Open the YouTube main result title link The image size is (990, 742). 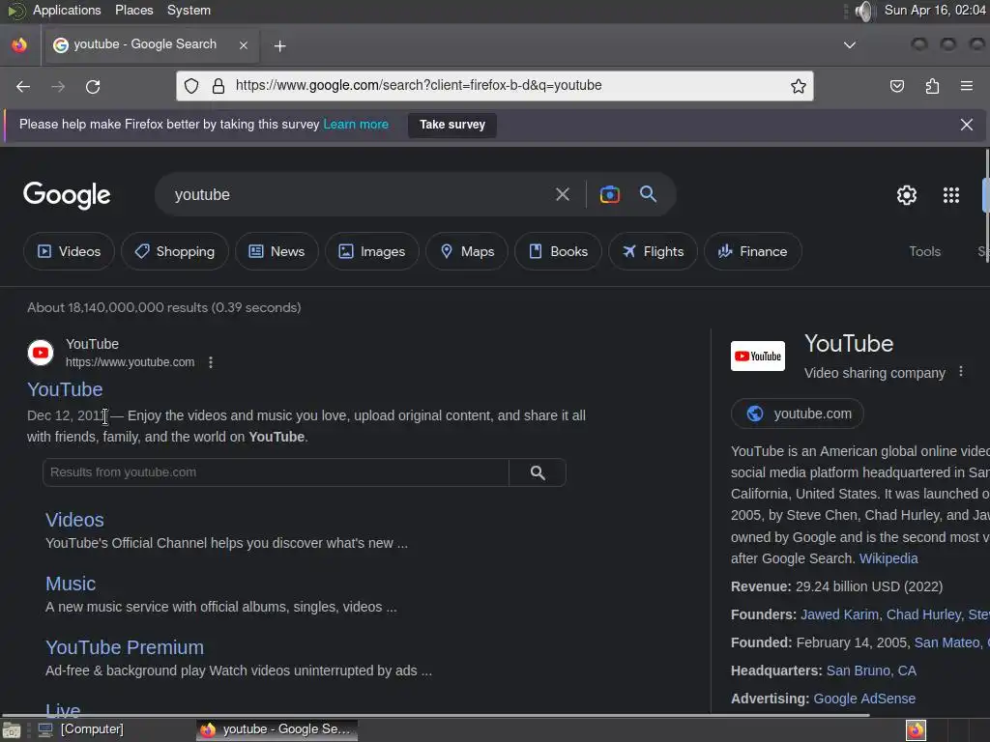point(65,389)
